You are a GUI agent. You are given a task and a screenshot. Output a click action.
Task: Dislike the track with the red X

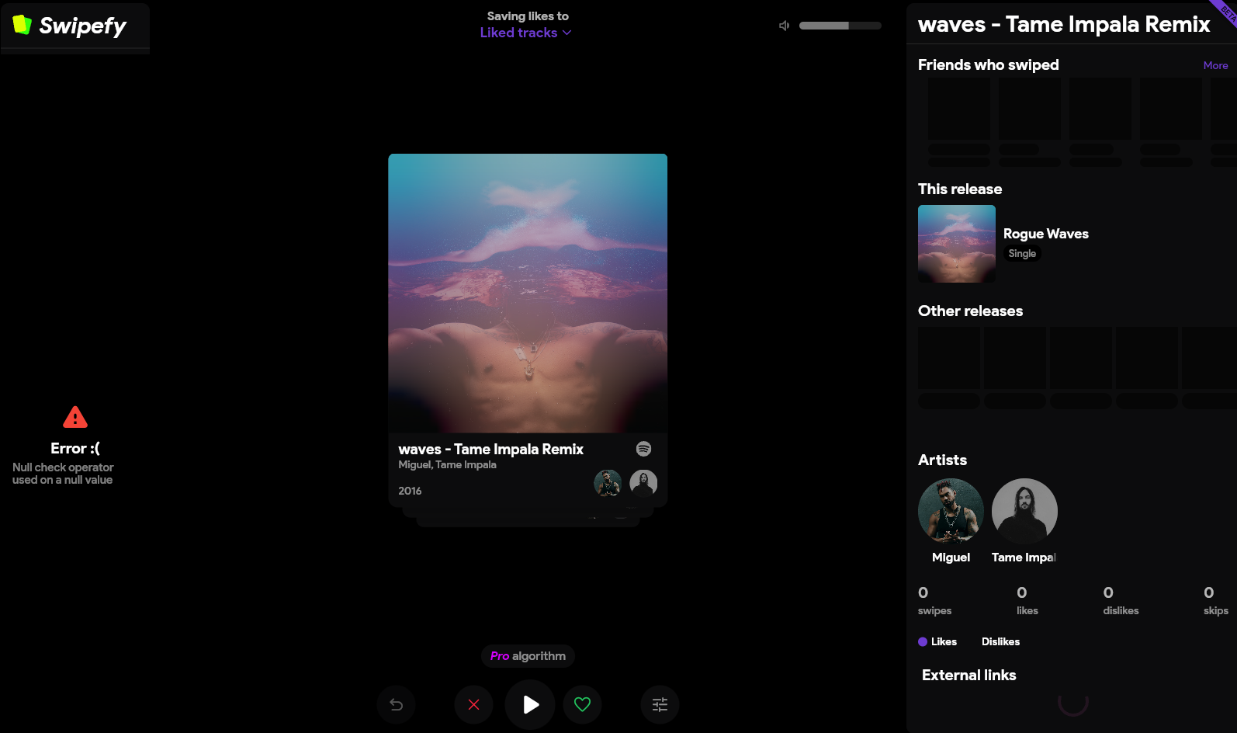473,704
